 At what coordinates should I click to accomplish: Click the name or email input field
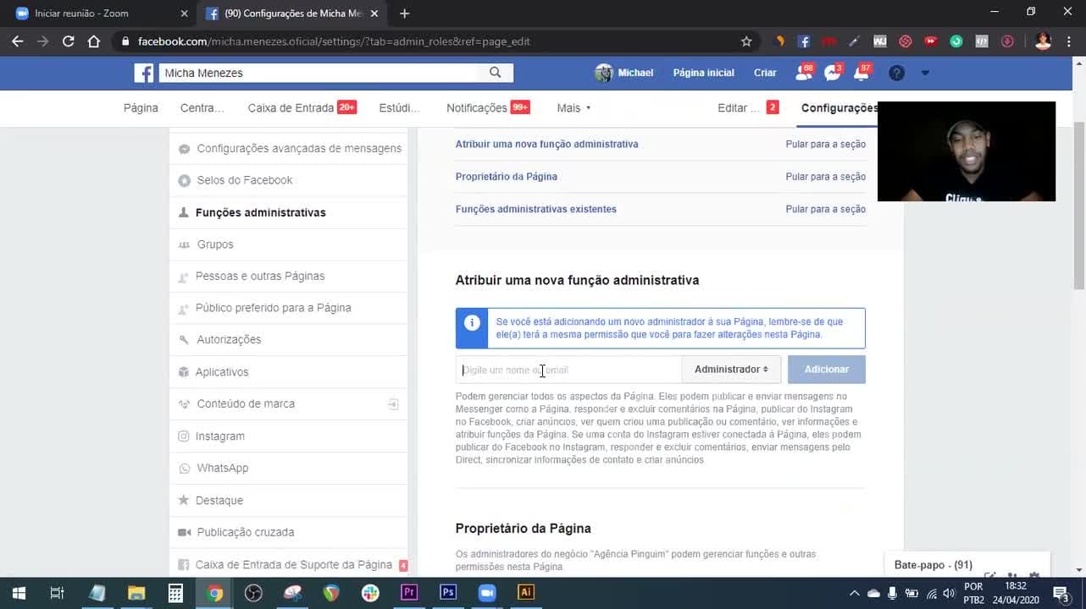[x=568, y=370]
